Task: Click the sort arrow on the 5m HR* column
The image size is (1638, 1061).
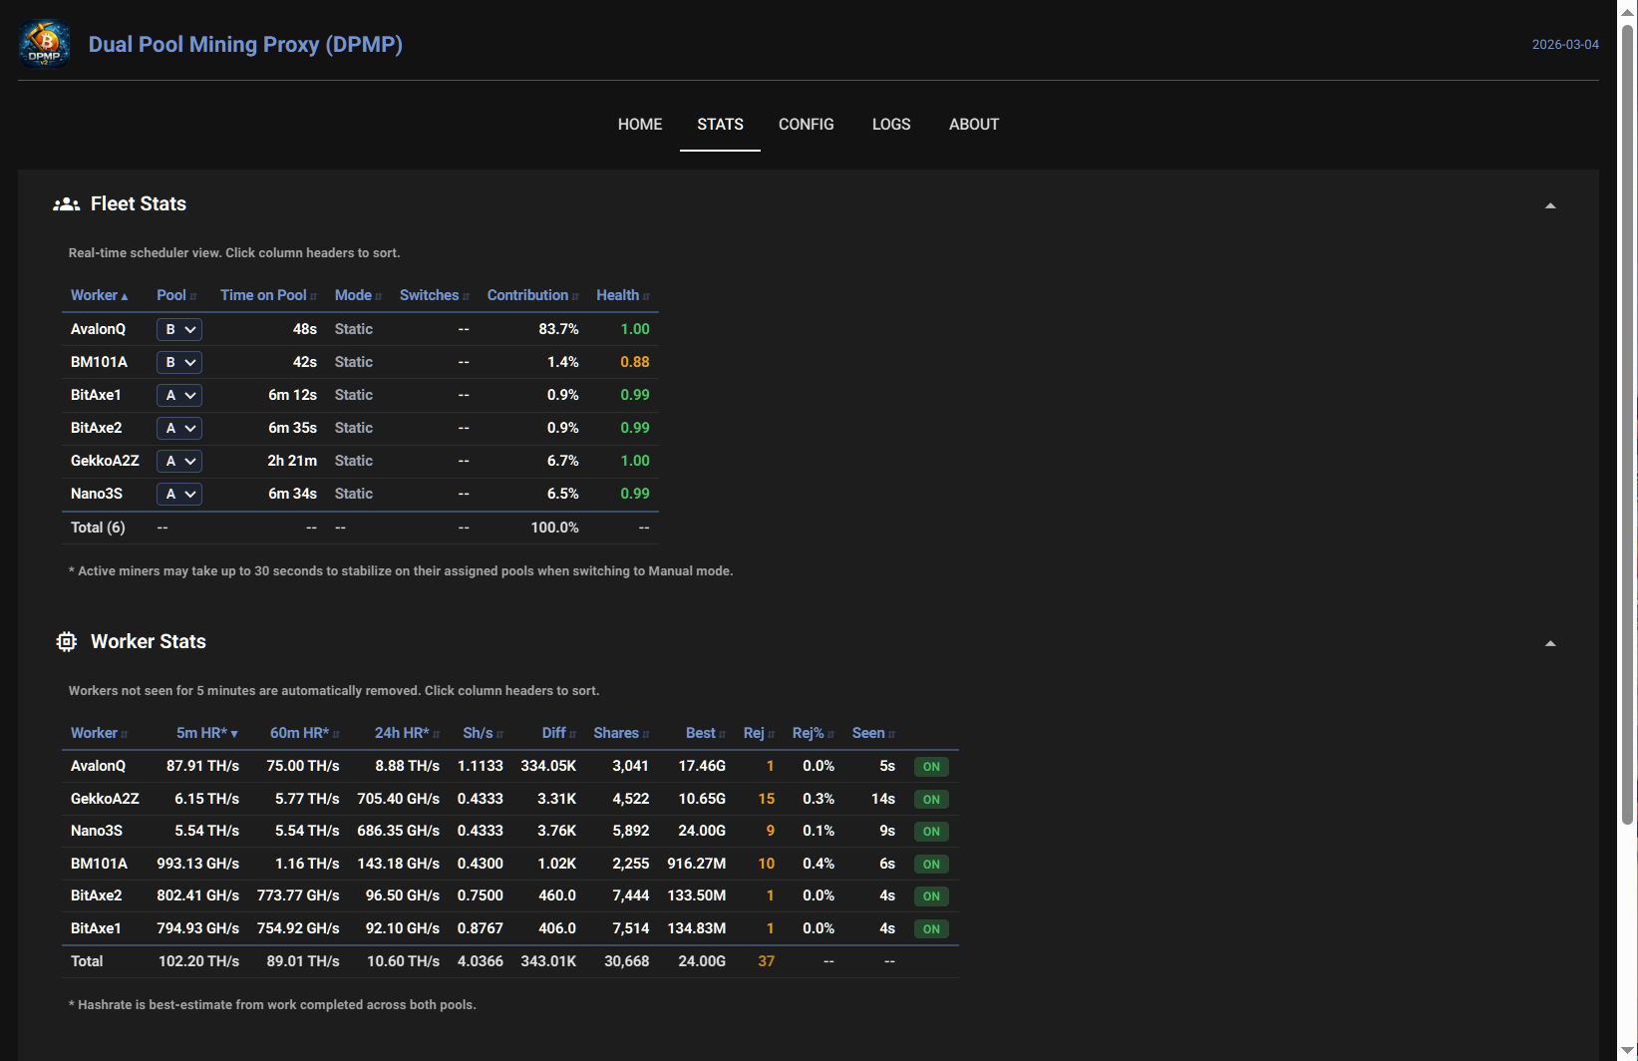Action: coord(235,733)
